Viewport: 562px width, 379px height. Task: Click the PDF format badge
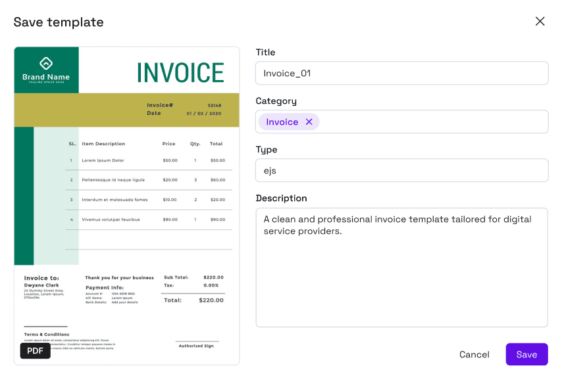[x=35, y=351]
